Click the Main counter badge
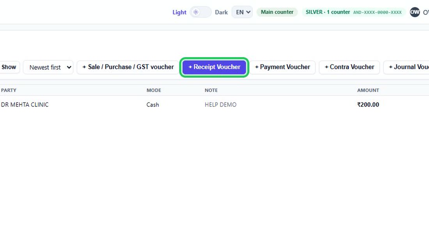Screen dimensions: 429x241 click(277, 12)
